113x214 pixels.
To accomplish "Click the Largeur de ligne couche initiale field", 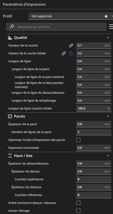I will click(94, 108).
